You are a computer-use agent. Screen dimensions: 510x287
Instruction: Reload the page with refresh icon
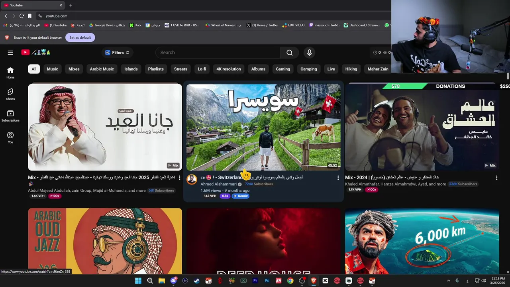[22, 16]
